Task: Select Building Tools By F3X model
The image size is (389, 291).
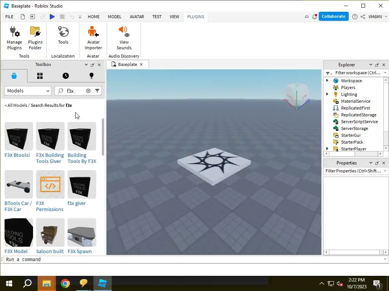Action: 82,136
